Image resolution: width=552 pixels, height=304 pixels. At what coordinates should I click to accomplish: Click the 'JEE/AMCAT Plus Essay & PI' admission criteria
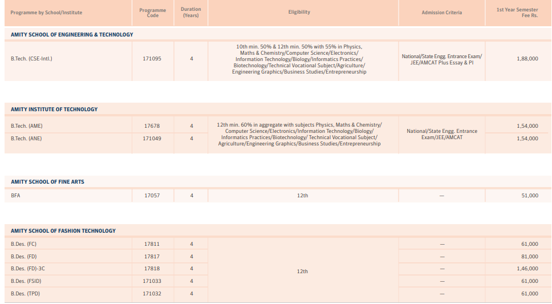coord(442,63)
